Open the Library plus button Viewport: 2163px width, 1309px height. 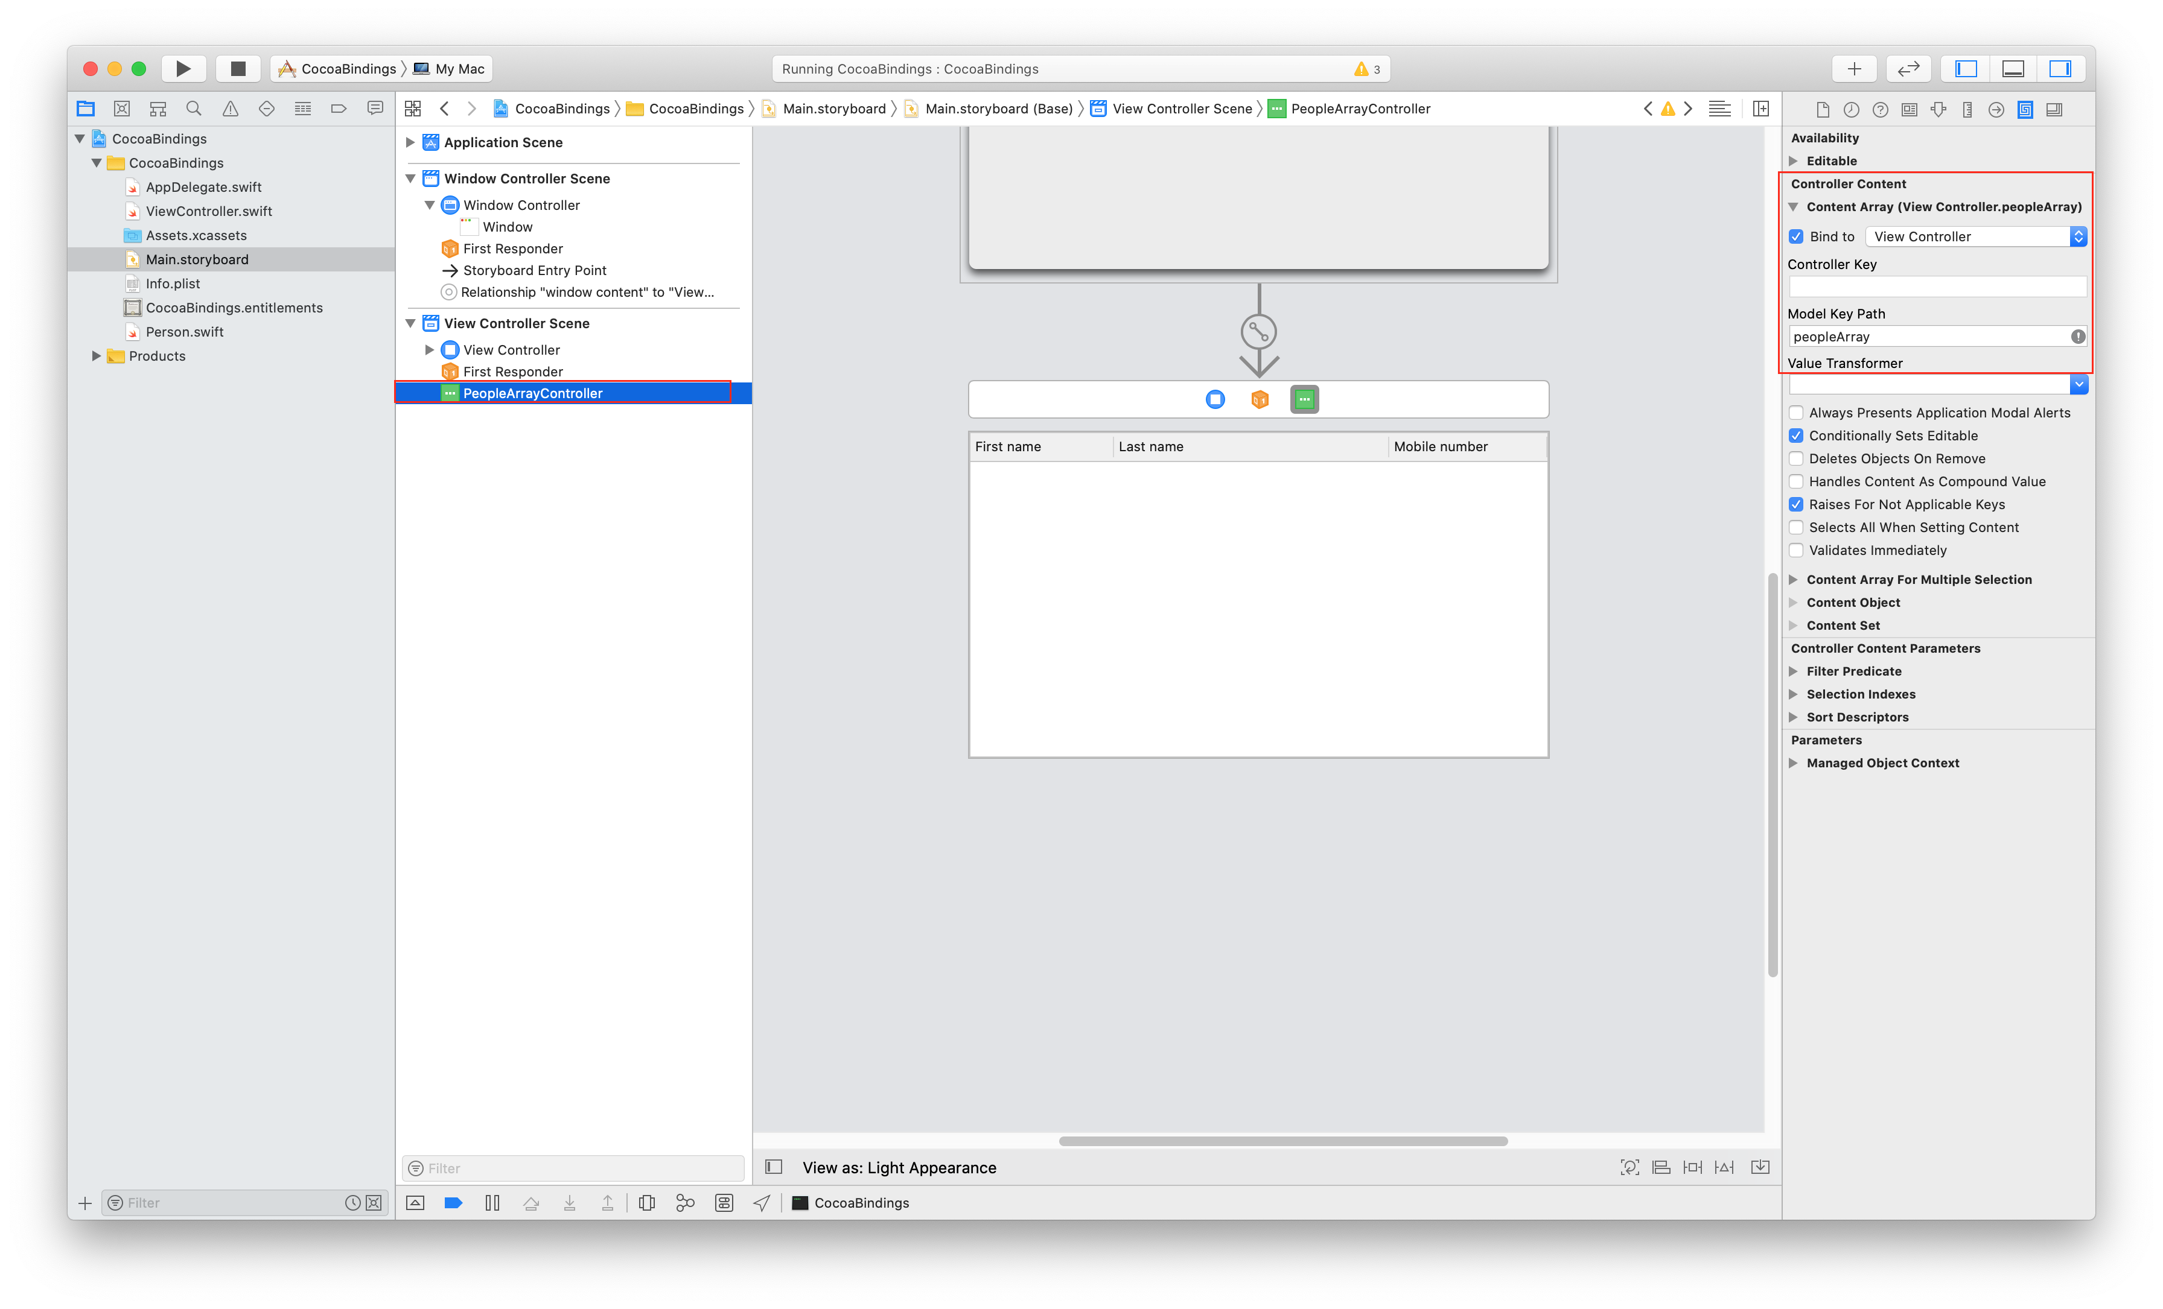point(1854,68)
